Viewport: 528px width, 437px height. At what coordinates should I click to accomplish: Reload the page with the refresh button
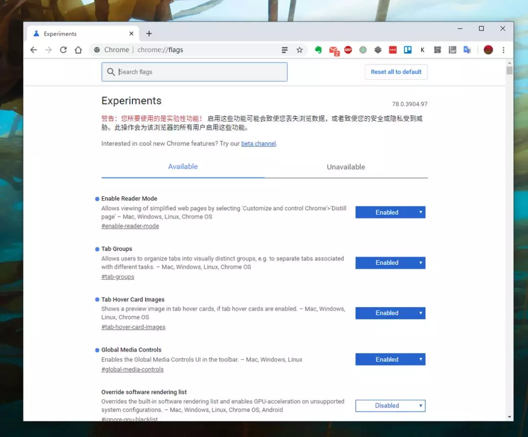63,50
